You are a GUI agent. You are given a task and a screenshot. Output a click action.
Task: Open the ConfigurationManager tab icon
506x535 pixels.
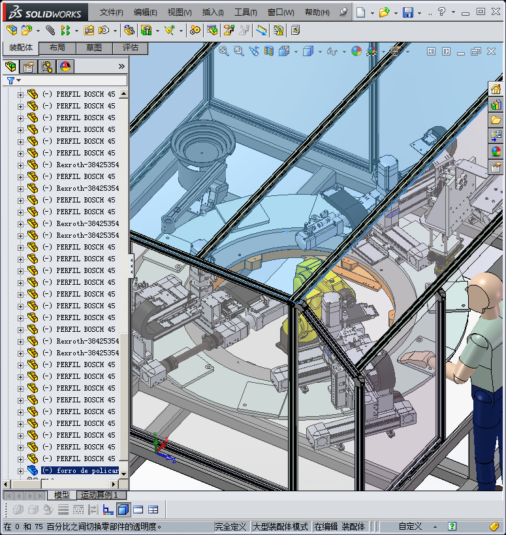pyautogui.click(x=47, y=66)
